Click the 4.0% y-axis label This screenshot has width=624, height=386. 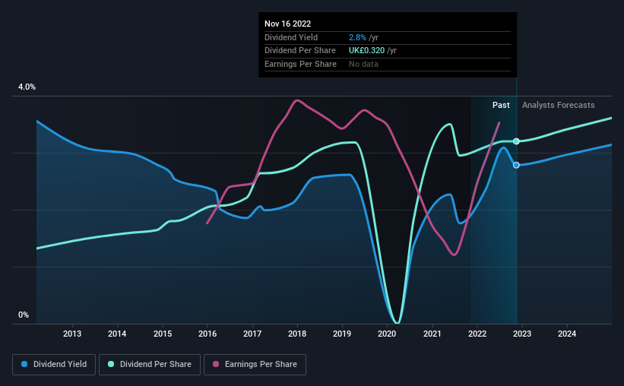[x=27, y=87]
